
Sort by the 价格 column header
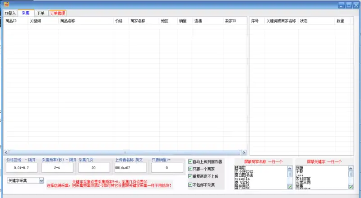click(x=121, y=21)
